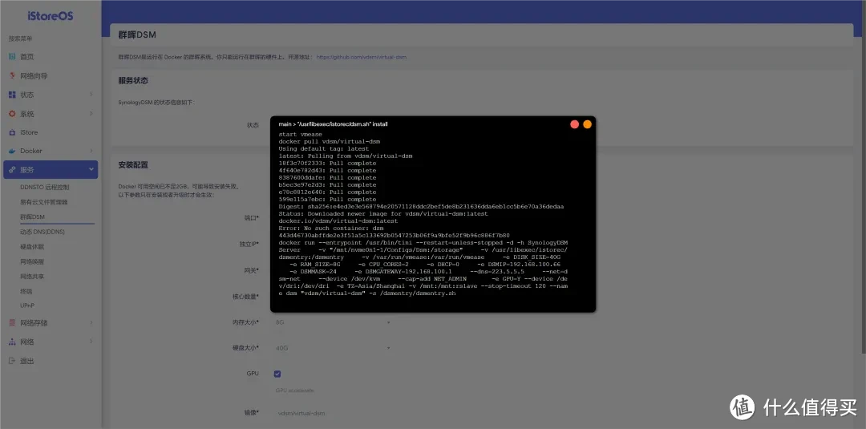Click terminal line 'docker.io/vdsm/virtual-dsm:latest'

(x=338, y=221)
